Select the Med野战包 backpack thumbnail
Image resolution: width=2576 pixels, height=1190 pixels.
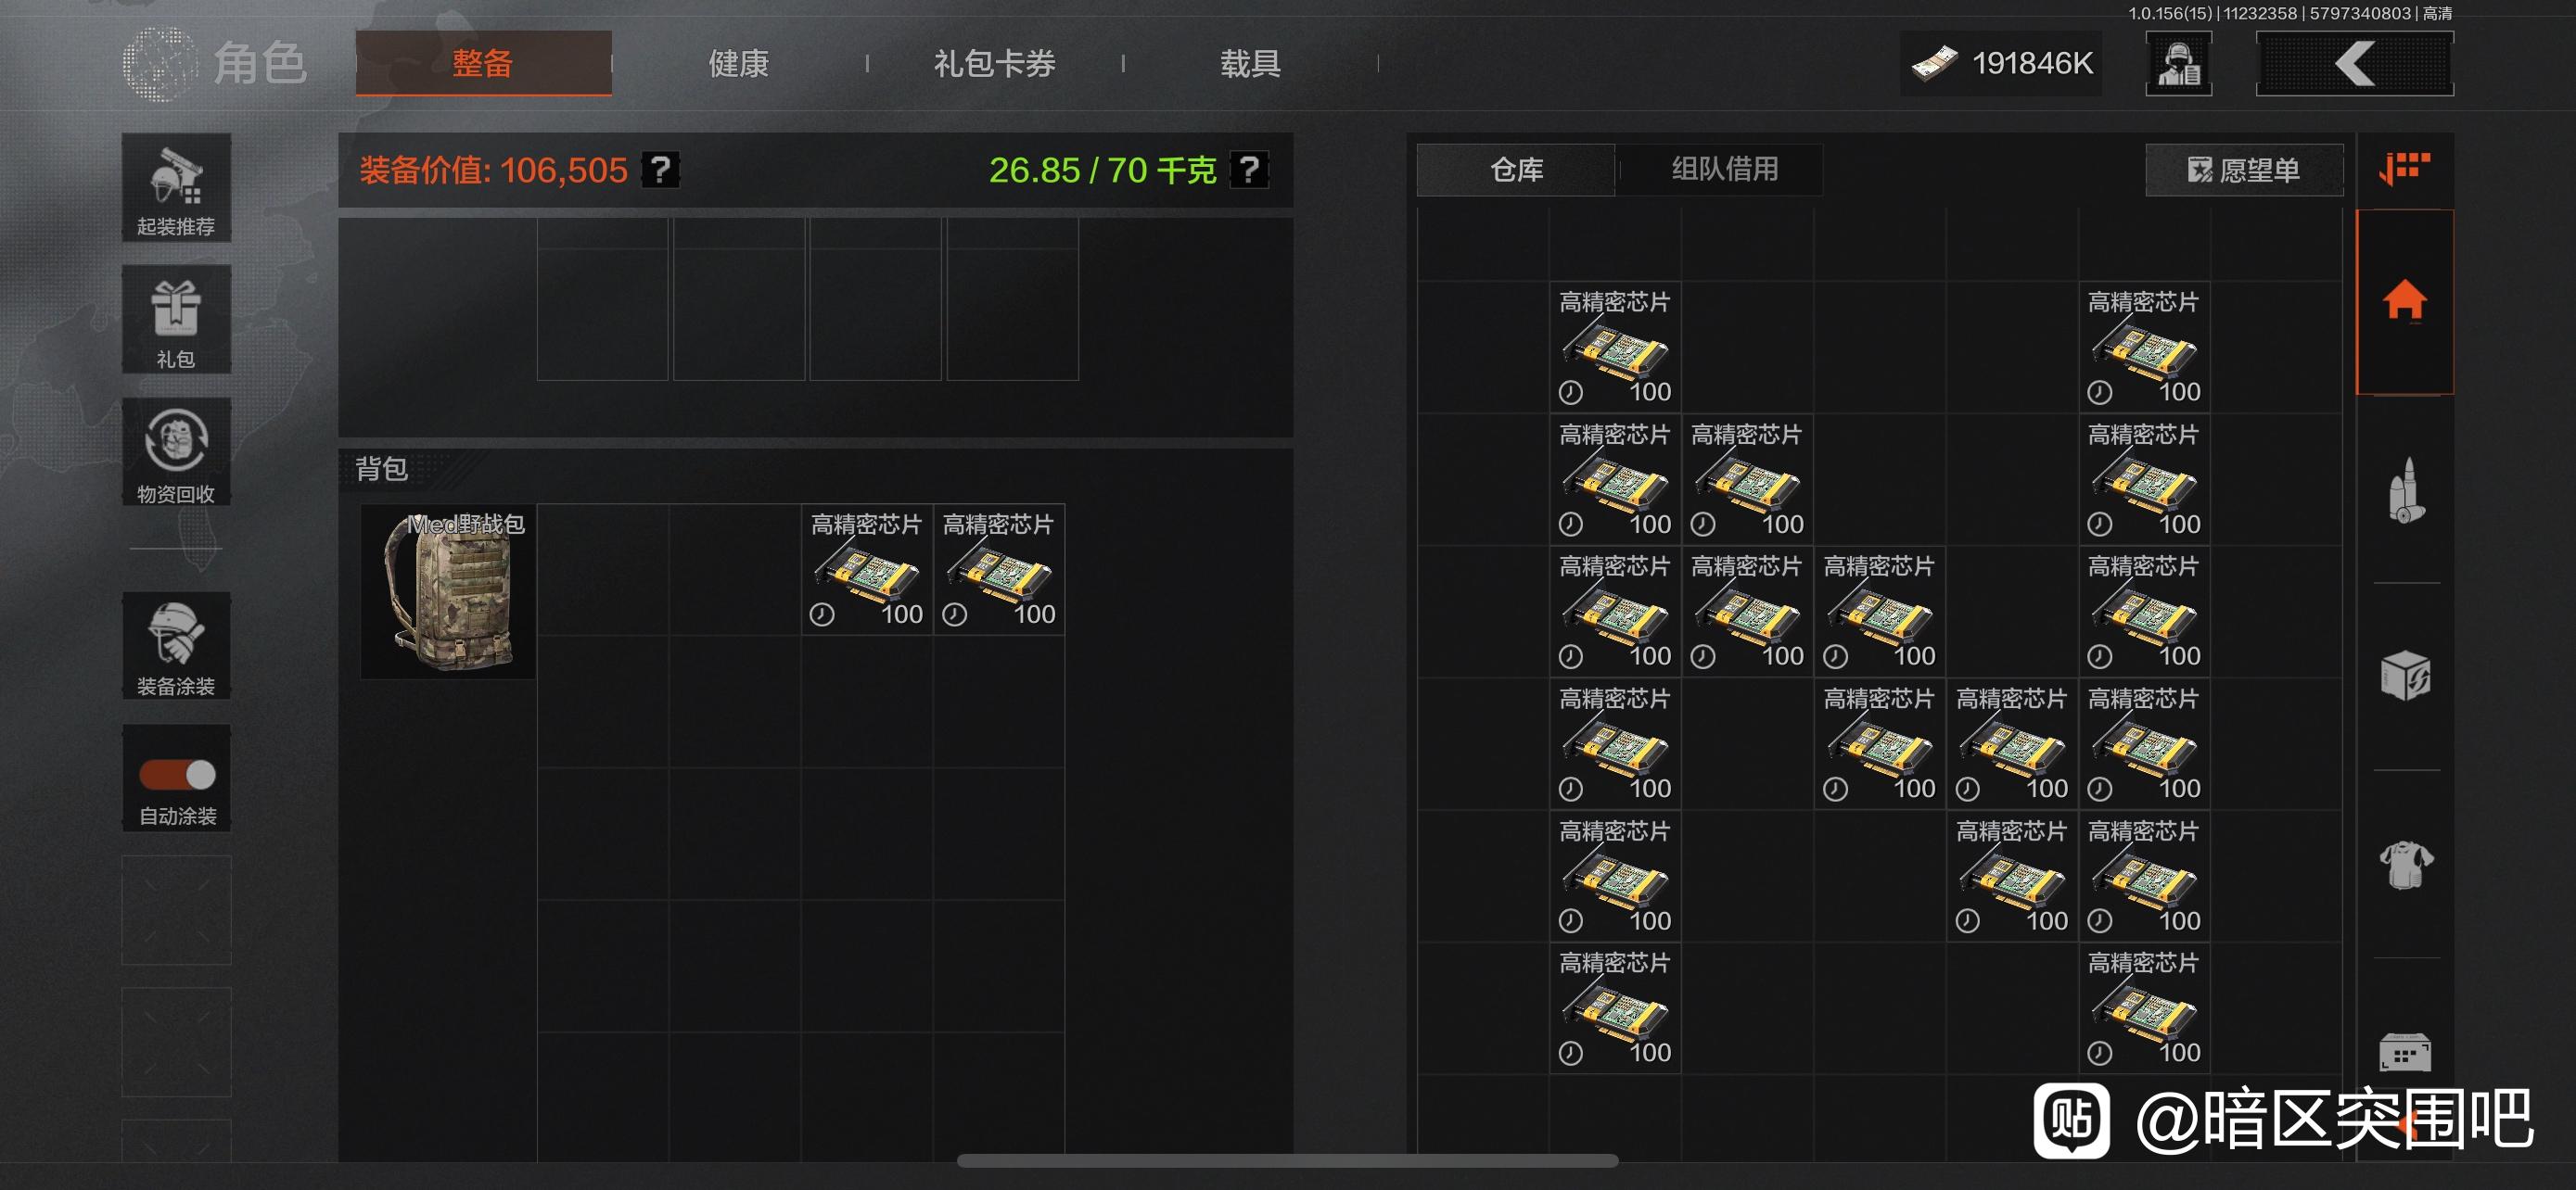point(448,591)
